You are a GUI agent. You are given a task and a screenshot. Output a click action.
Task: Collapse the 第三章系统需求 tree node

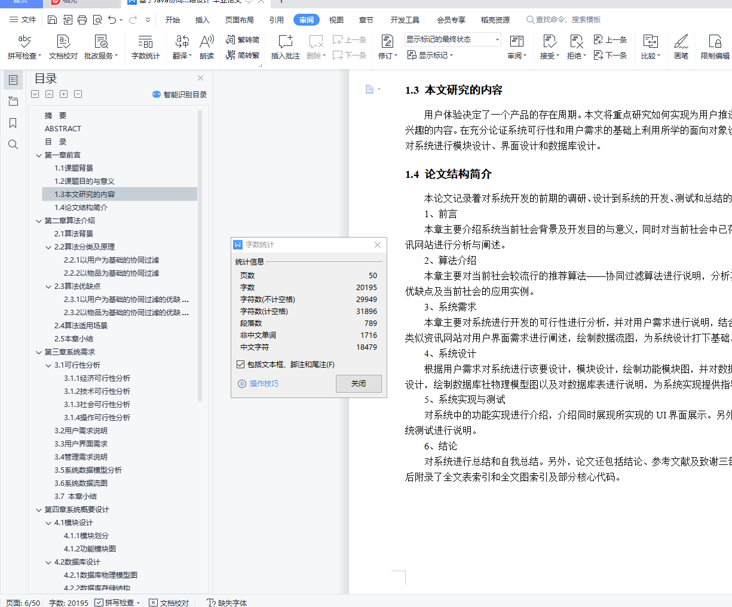pyautogui.click(x=39, y=352)
